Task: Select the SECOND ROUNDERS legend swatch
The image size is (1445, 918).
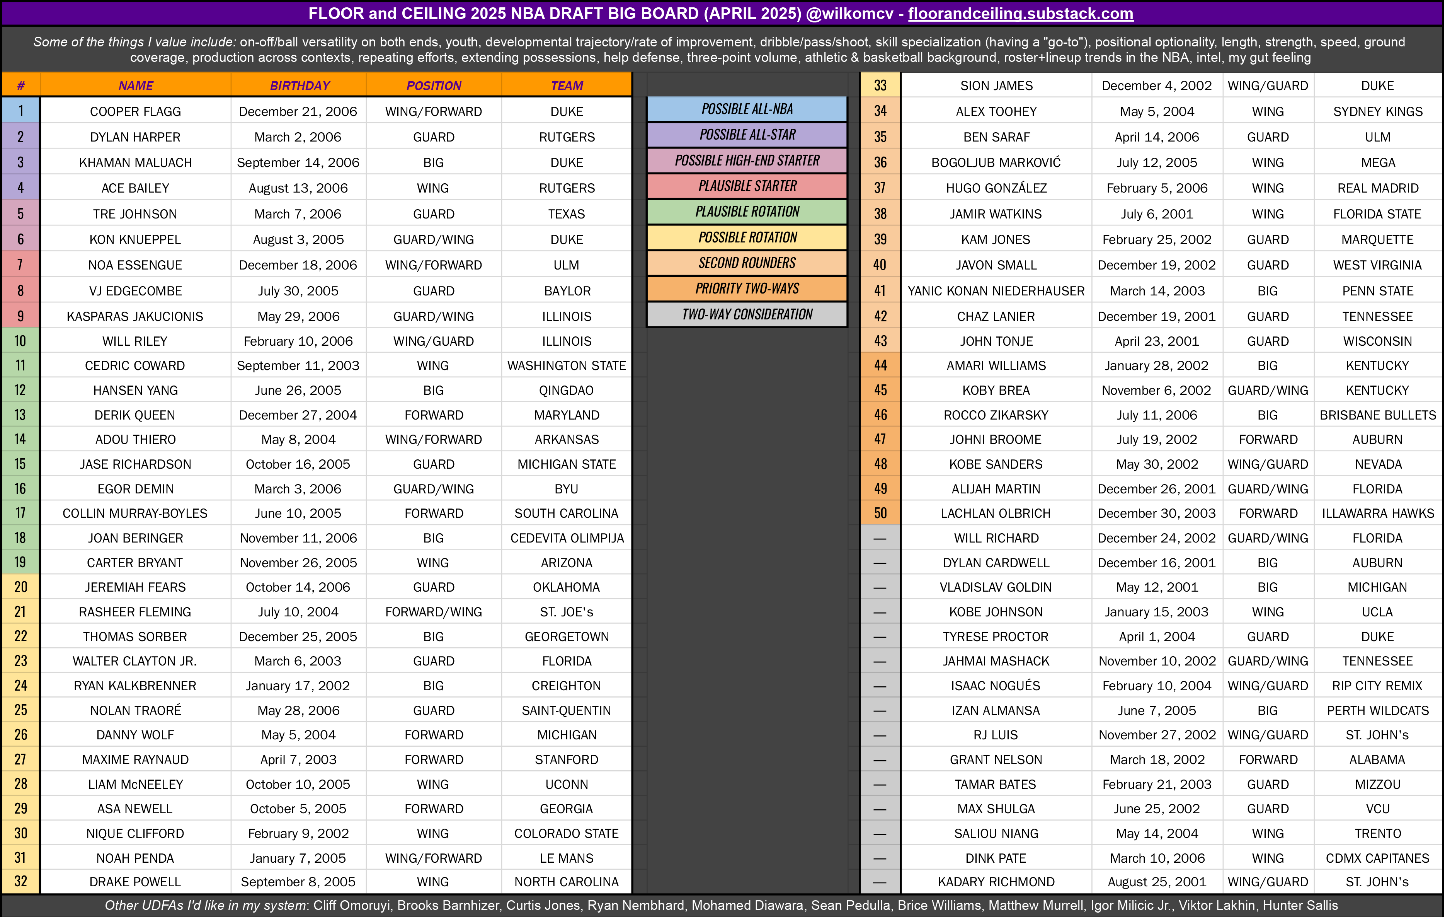Action: coord(747,263)
